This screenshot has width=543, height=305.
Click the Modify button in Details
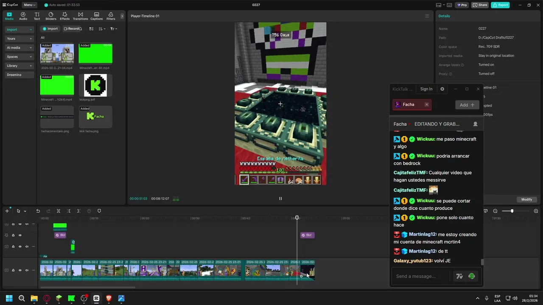[526, 200]
